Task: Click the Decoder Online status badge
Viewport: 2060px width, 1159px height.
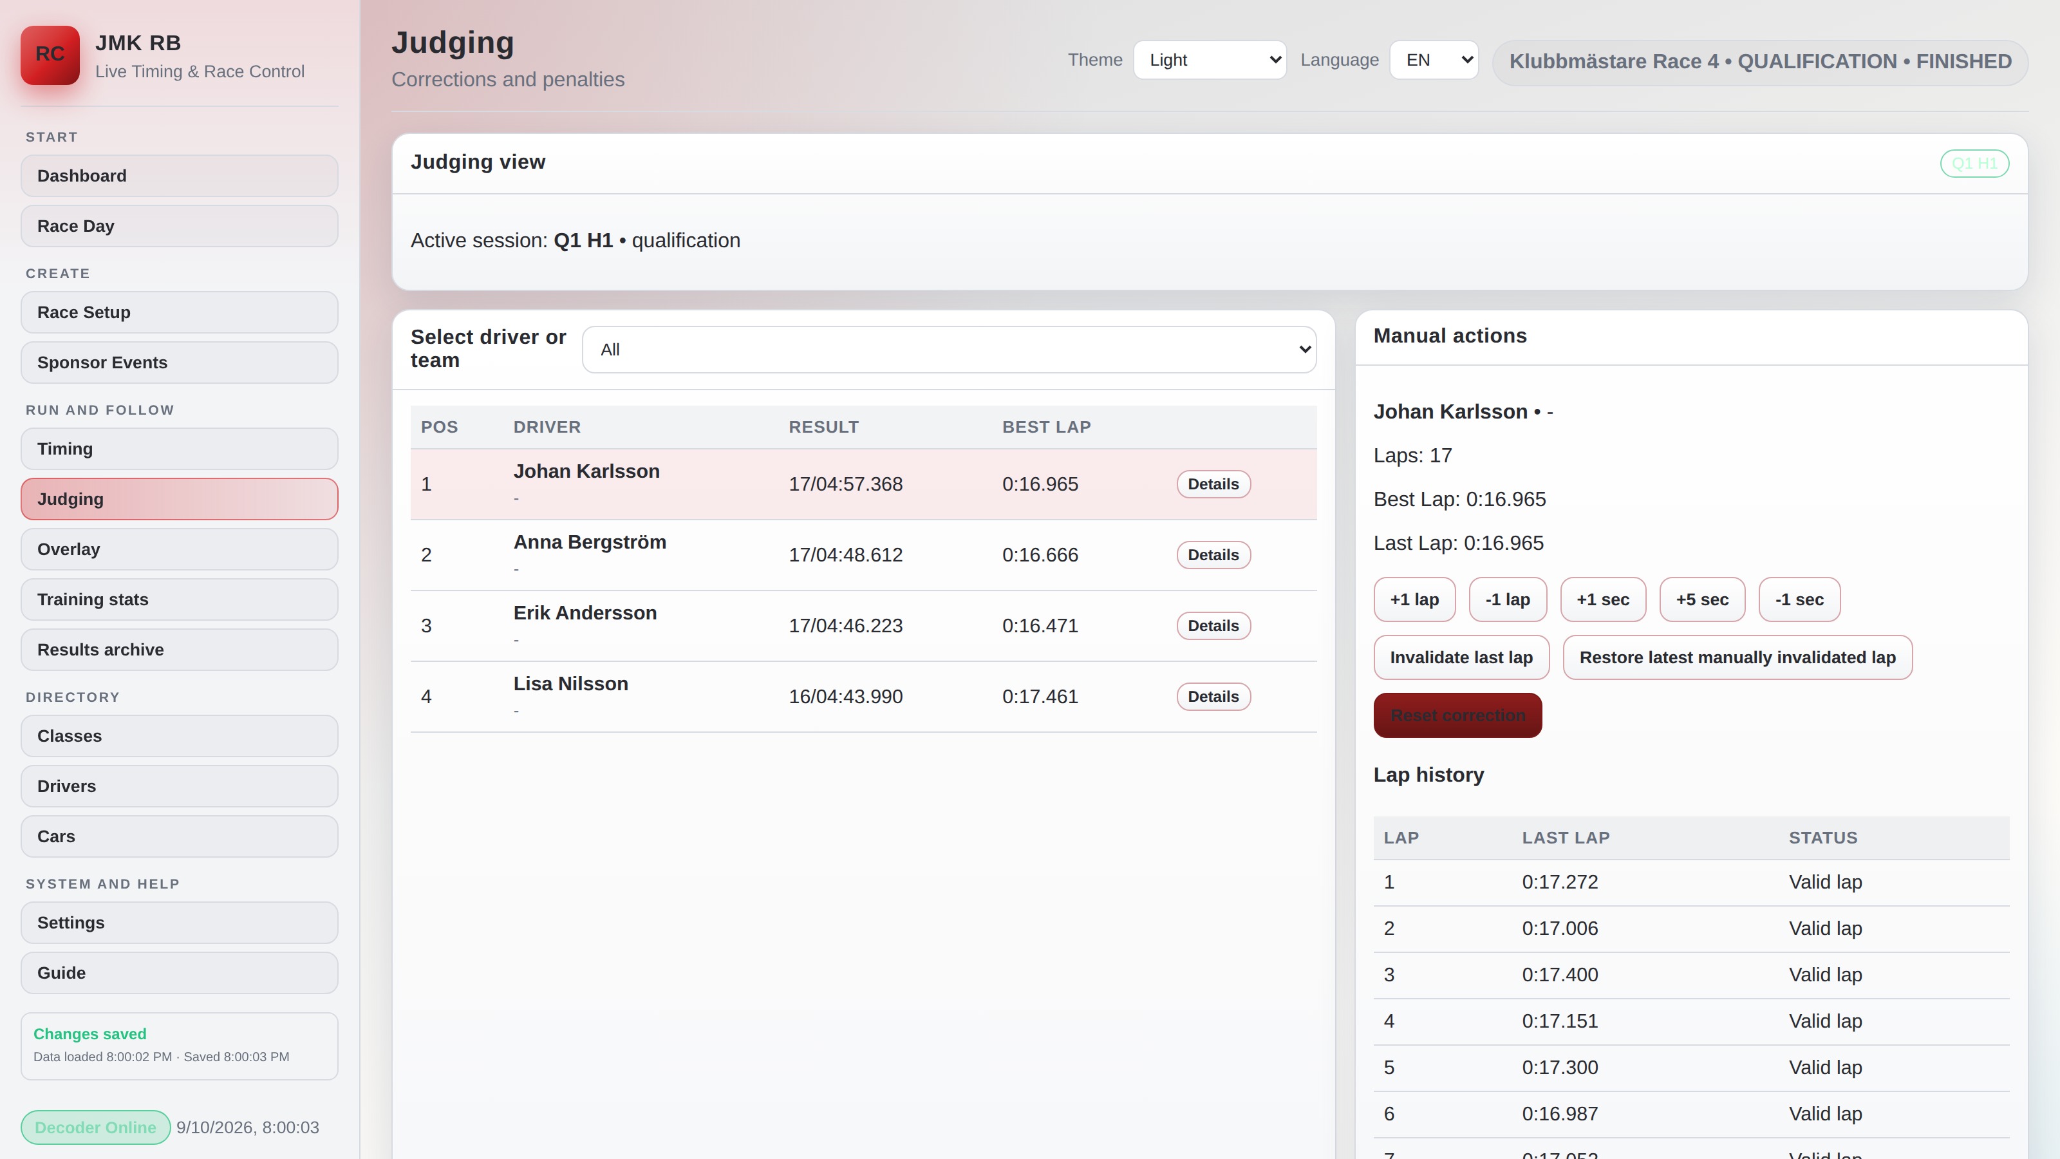Action: [95, 1127]
